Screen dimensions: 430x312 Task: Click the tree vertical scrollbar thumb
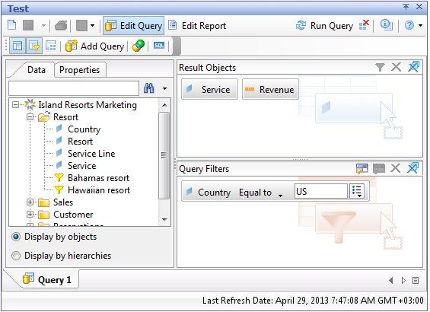(164, 155)
